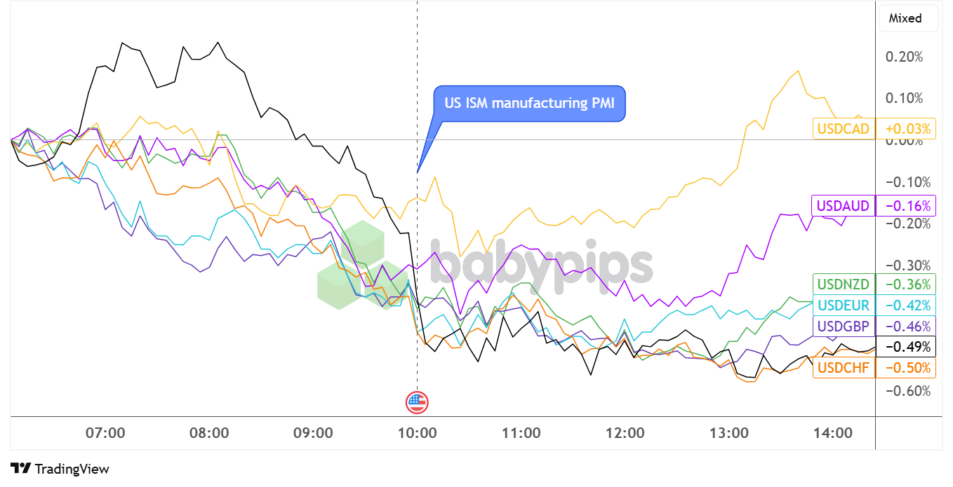Viewport: 953px width, 487px height.
Task: Click the US ISM manufacturing PMI callout
Action: point(529,104)
